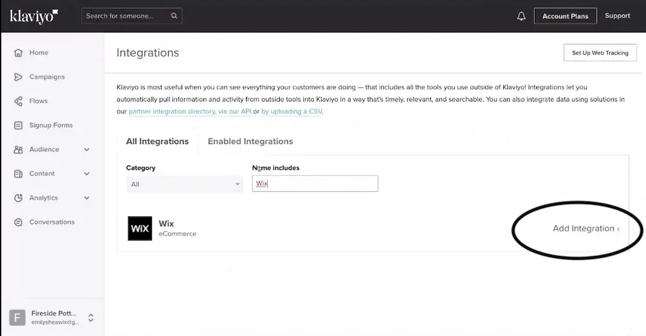Viewport: 646px width, 336px height.
Task: Click the Klaviyo logo
Action: click(34, 16)
